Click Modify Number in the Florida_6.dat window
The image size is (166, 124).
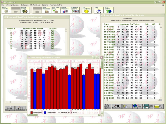pyautogui.click(x=117, y=106)
